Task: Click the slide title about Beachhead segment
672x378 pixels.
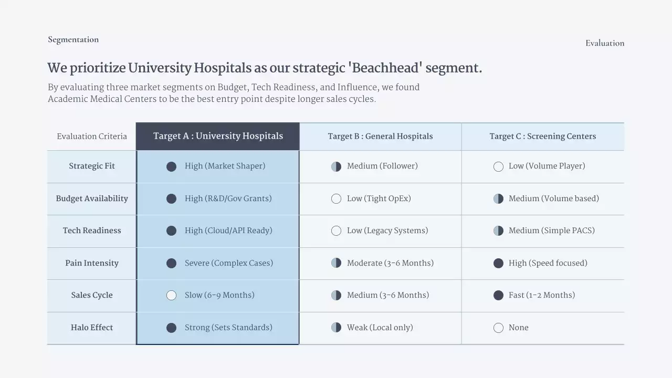Action: [x=265, y=68]
